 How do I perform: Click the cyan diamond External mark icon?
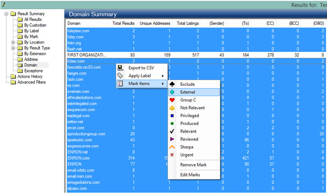(172, 92)
